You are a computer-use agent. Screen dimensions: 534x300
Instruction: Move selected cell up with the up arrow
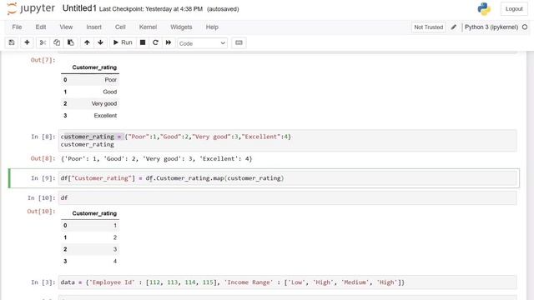click(87, 42)
